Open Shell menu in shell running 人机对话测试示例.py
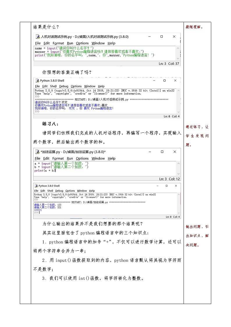Viewport: 231px width, 327px height. point(53,86)
